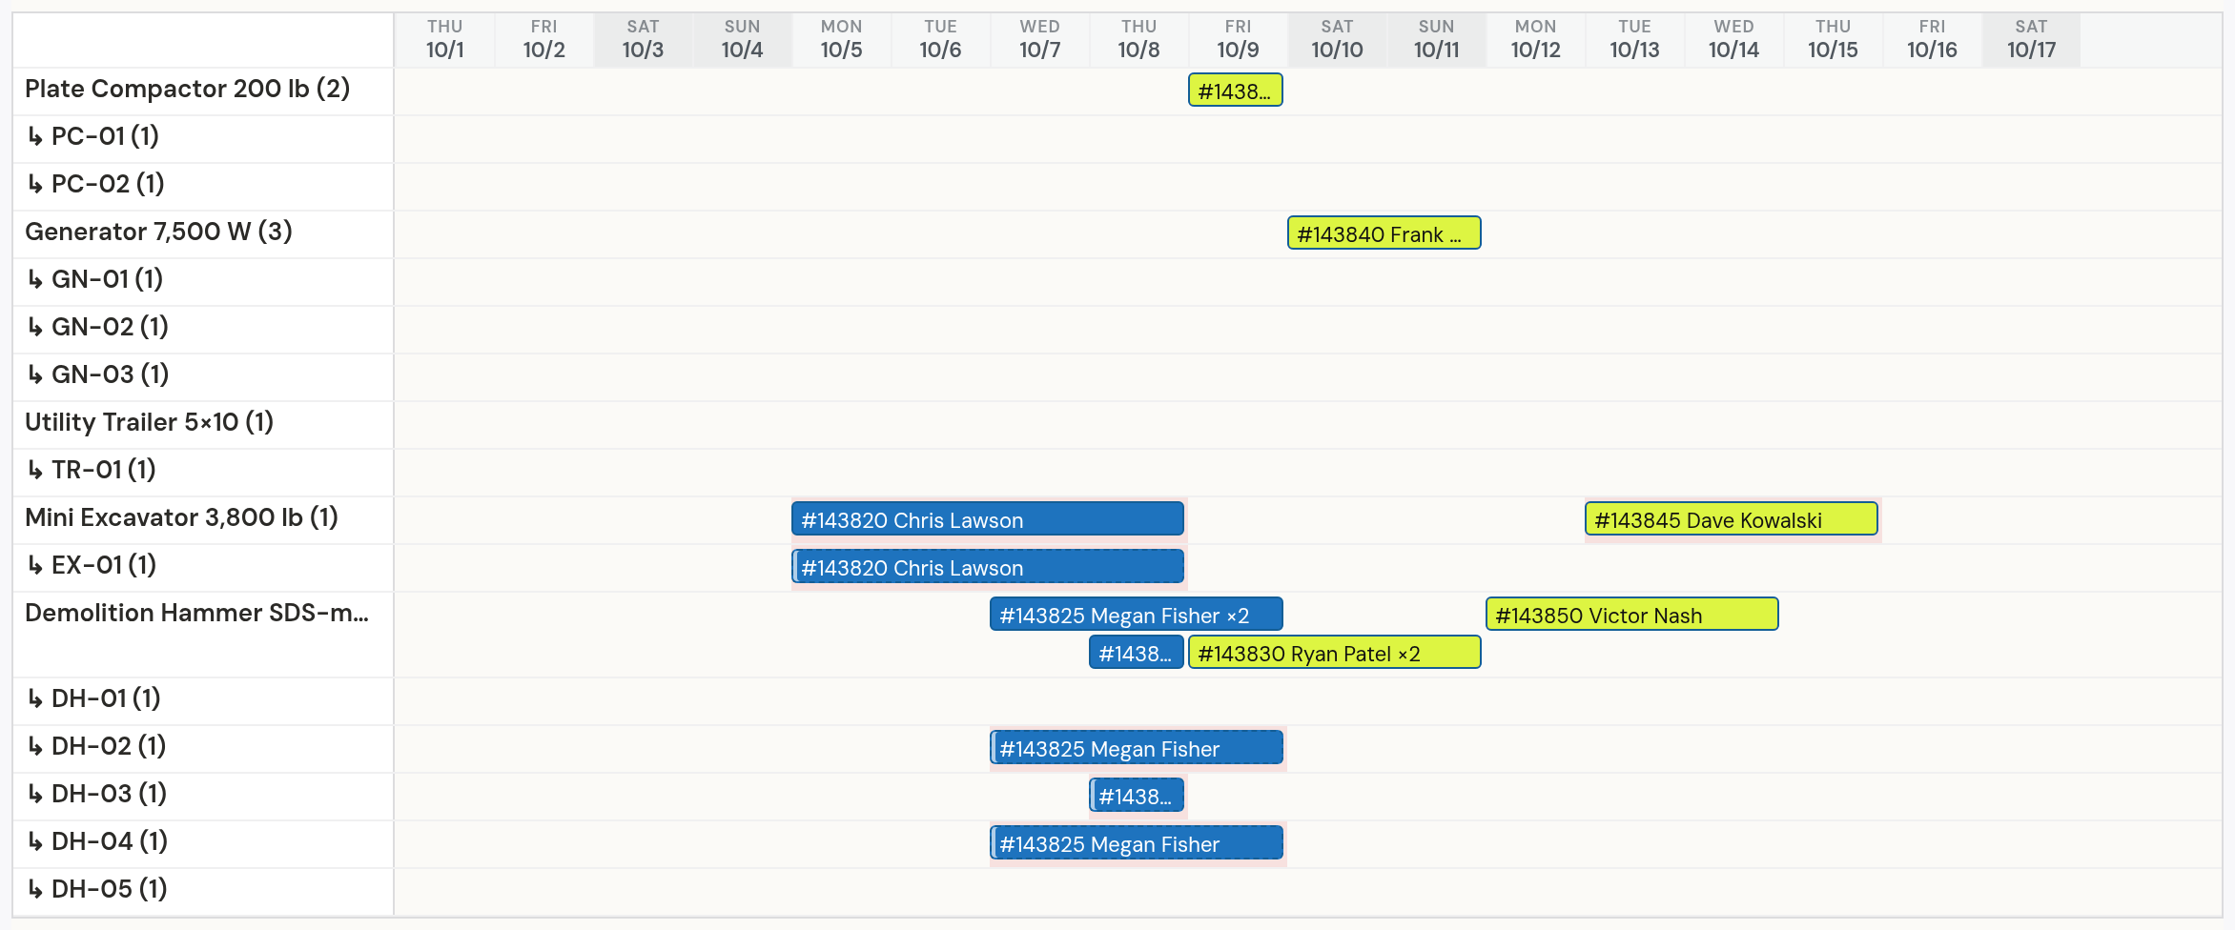The width and height of the screenshot is (2235, 930).
Task: Select the GN-03 (1) unit row
Action: (x=203, y=376)
